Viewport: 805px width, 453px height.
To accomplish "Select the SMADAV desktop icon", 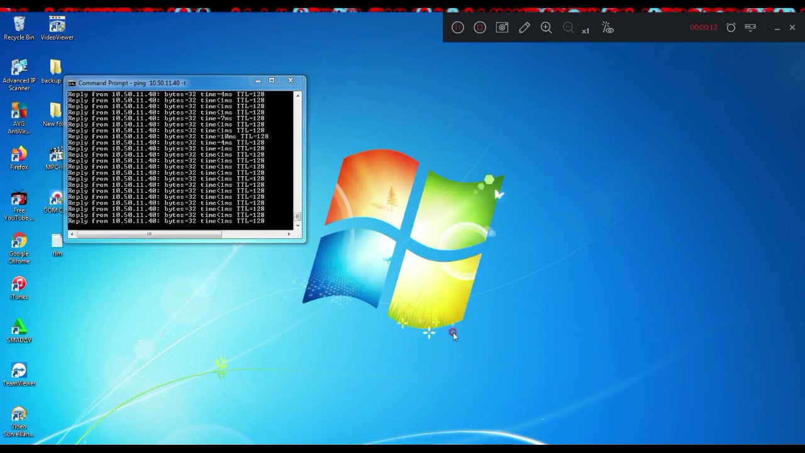I will [19, 332].
